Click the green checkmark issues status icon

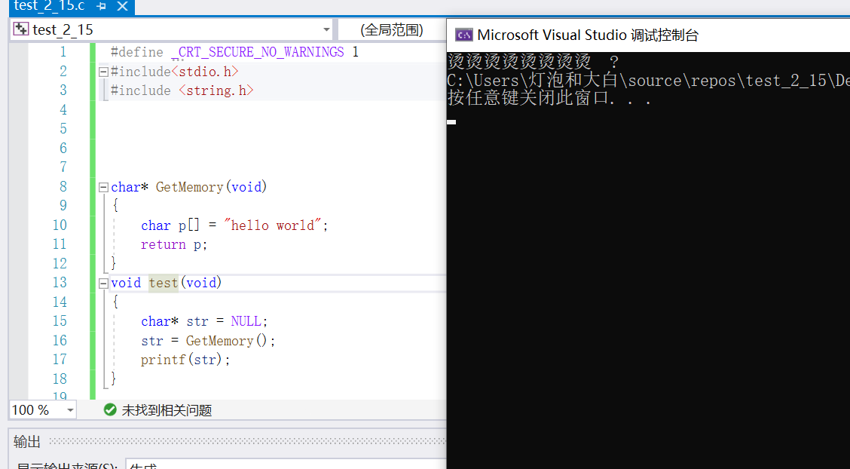click(x=110, y=410)
